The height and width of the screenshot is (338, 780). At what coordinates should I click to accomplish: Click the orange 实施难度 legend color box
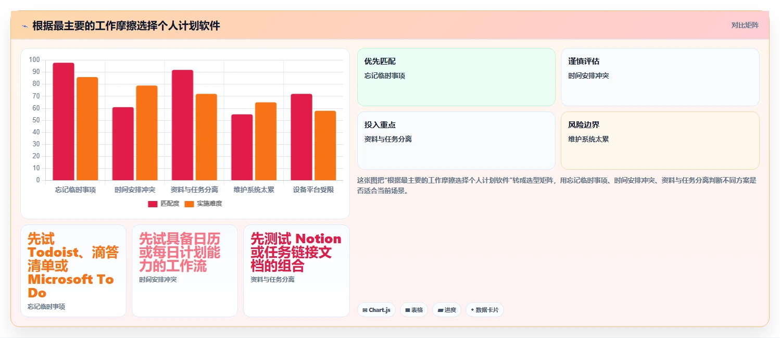190,204
